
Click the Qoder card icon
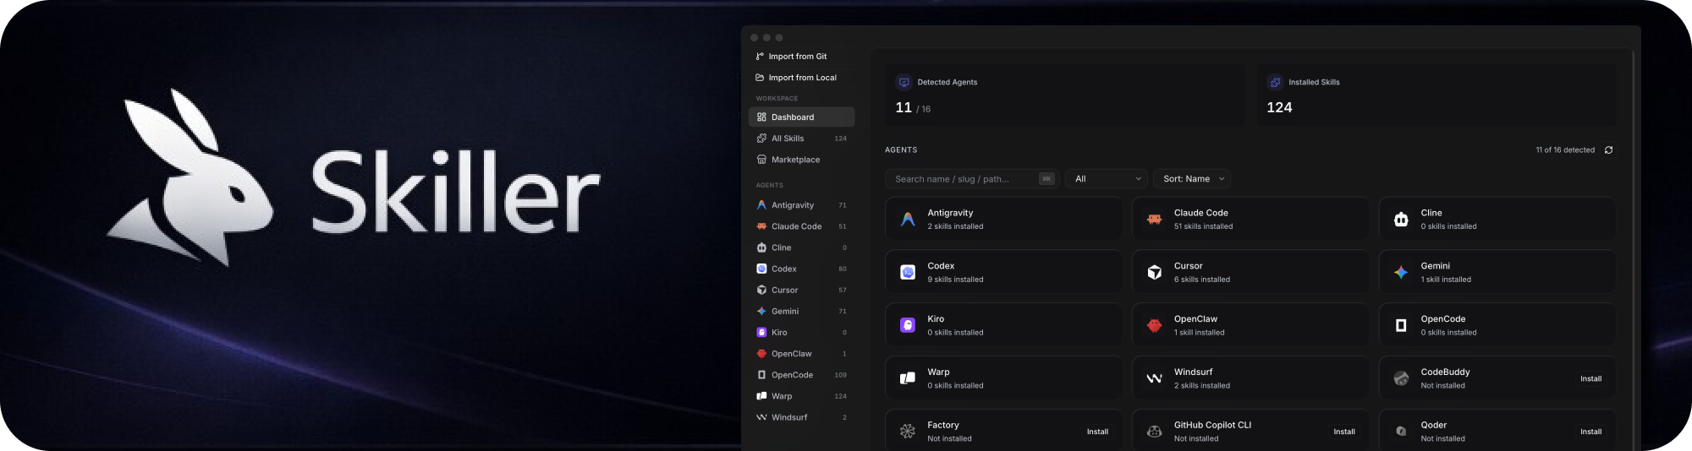[1401, 432]
